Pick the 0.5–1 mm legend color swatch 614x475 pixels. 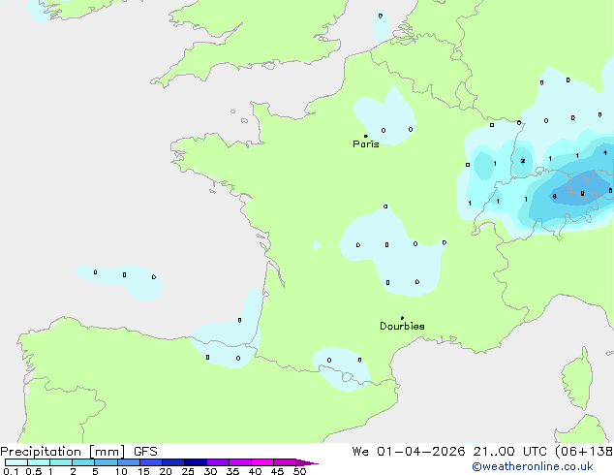39,462
